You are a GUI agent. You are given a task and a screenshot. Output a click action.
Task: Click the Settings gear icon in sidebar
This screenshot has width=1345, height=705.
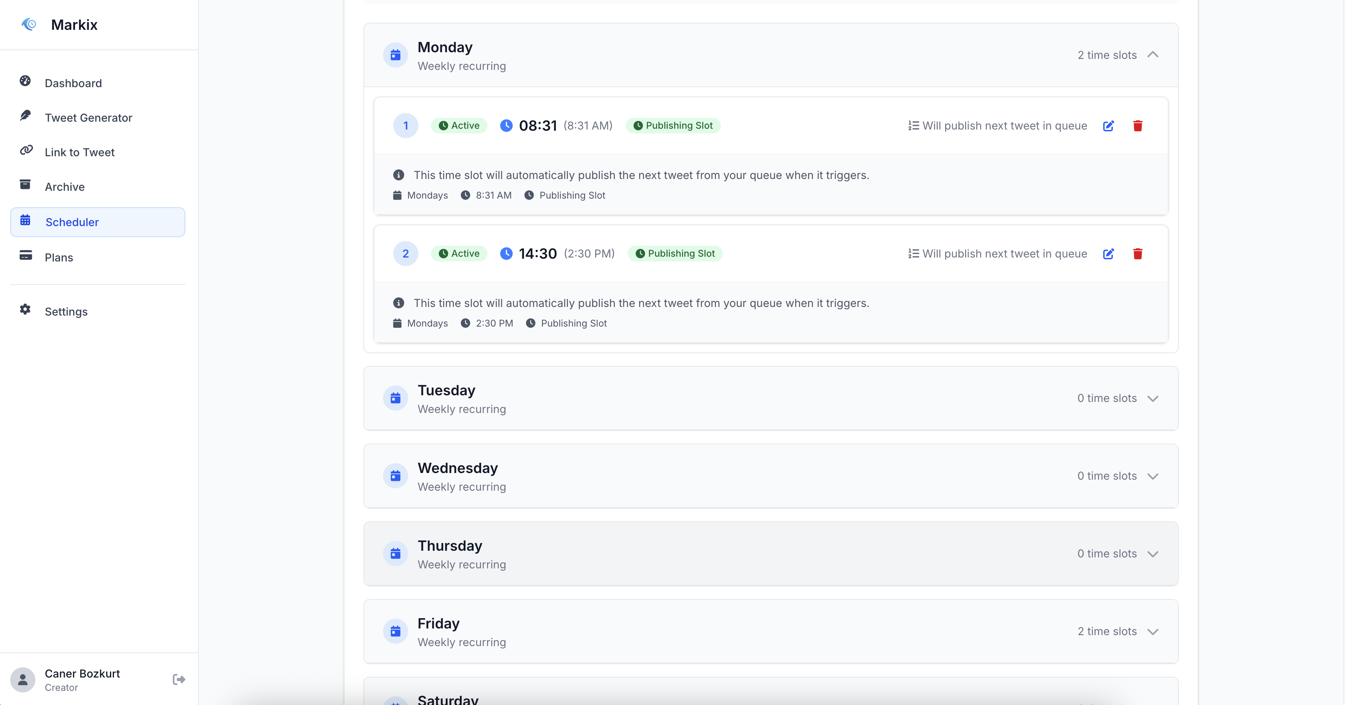[x=25, y=309]
